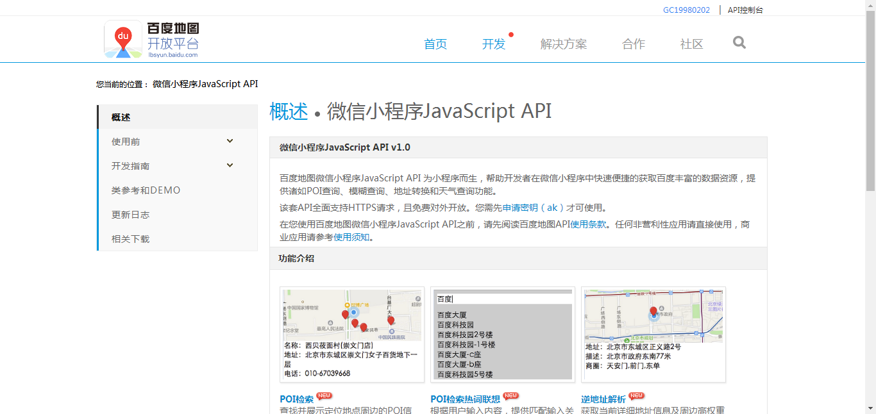Open the search magnifier icon
The height and width of the screenshot is (414, 876).
click(739, 42)
